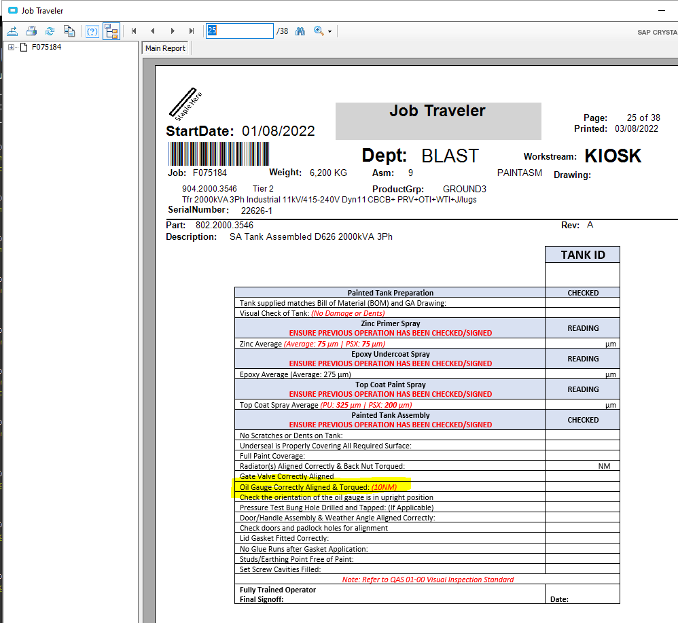Click the Job Traveler window icon

[x=13, y=10]
